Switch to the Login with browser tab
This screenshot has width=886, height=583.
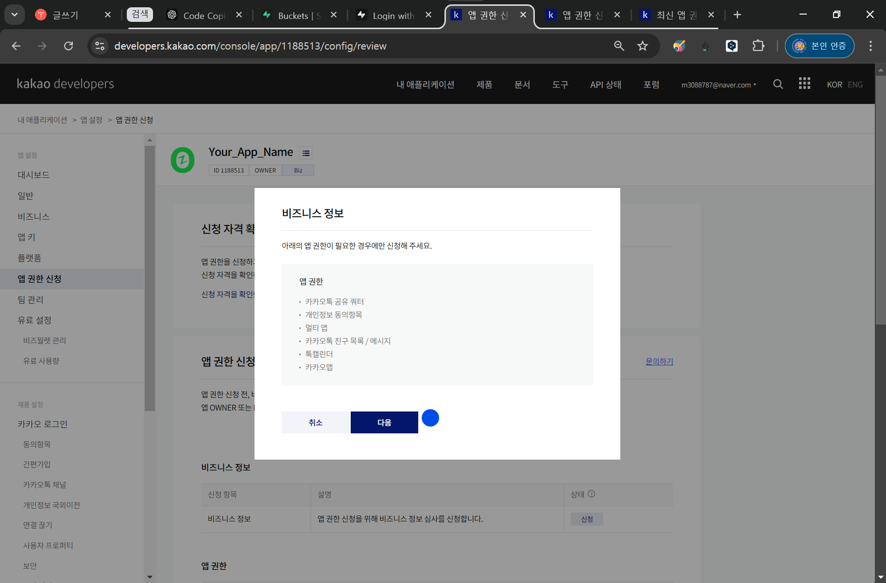coord(393,16)
